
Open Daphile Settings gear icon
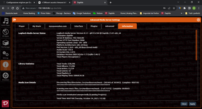coord(6,54)
